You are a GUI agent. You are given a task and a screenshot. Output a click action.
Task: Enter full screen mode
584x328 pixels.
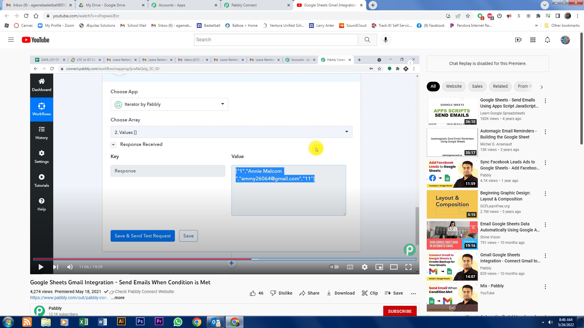tap(408, 267)
